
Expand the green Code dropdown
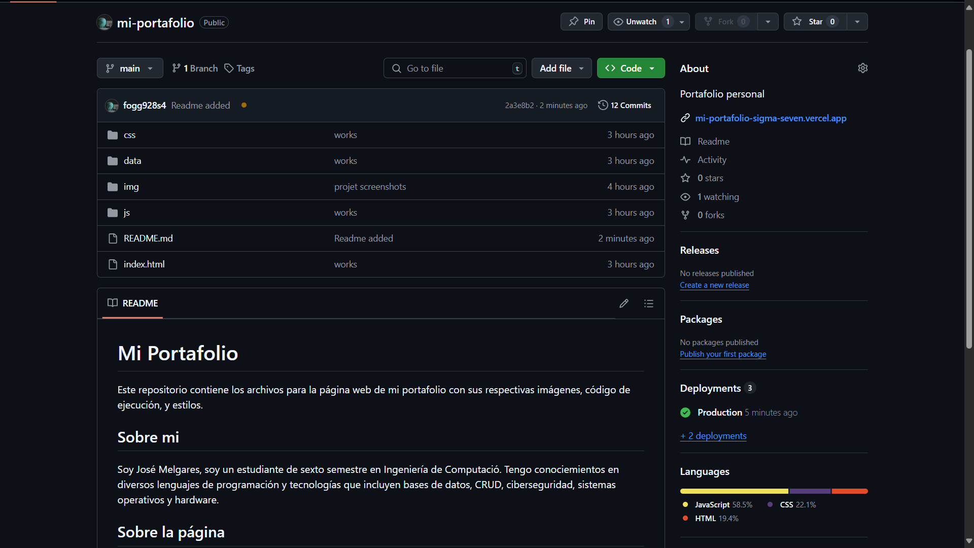point(631,68)
